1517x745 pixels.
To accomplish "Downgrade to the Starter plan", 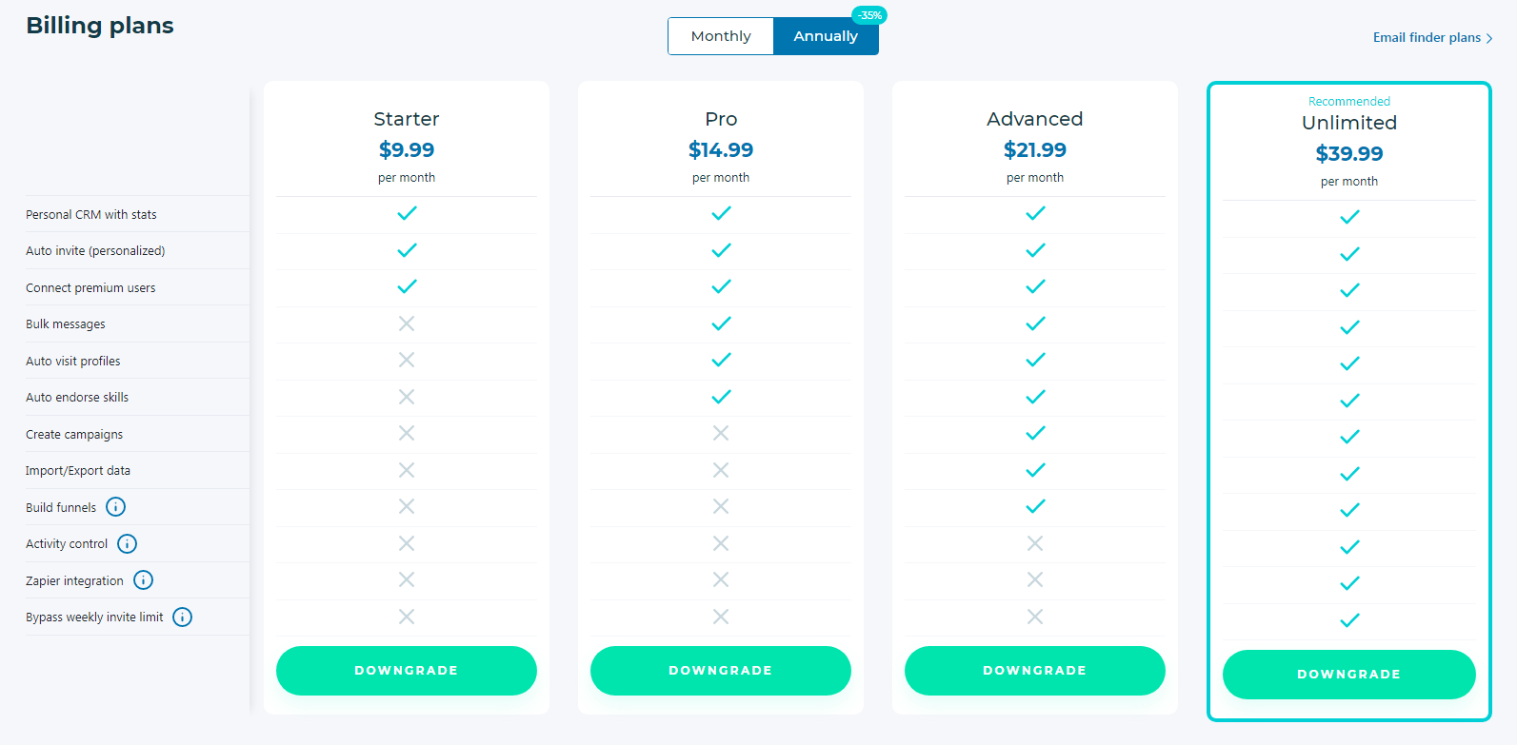I will (407, 671).
